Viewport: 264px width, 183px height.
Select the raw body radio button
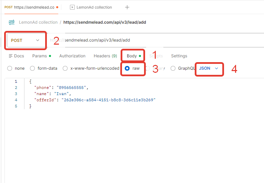tap(127, 68)
